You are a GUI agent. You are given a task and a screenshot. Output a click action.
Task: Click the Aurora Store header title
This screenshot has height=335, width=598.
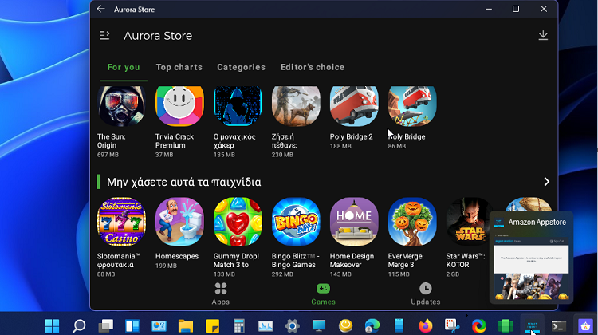click(158, 36)
